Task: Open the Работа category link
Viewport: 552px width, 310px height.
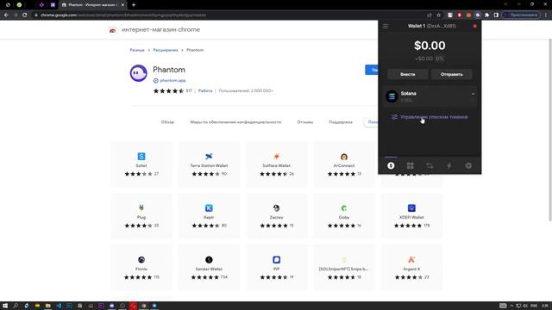Action: (205, 90)
